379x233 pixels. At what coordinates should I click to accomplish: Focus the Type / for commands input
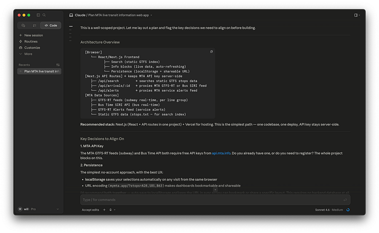coord(215,200)
